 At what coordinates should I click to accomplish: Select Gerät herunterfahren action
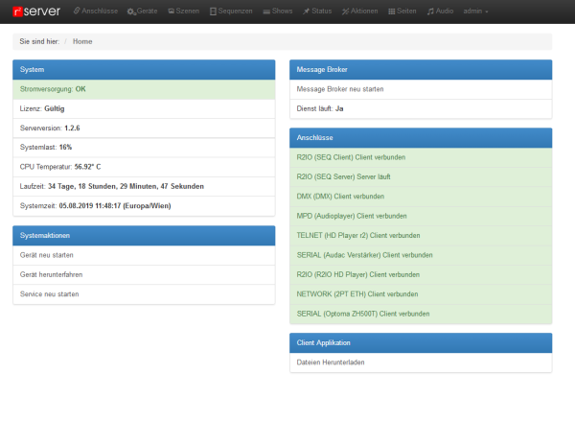(53, 274)
